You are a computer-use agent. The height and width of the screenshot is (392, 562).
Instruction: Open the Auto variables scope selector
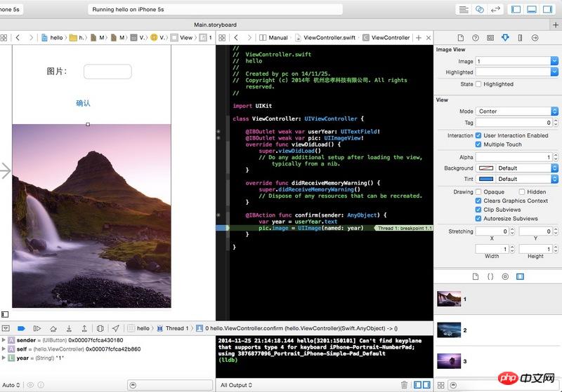click(11, 385)
